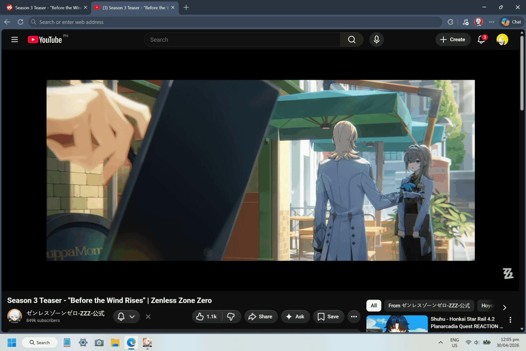Select the All filter chip
This screenshot has width=526, height=351.
[x=374, y=305]
